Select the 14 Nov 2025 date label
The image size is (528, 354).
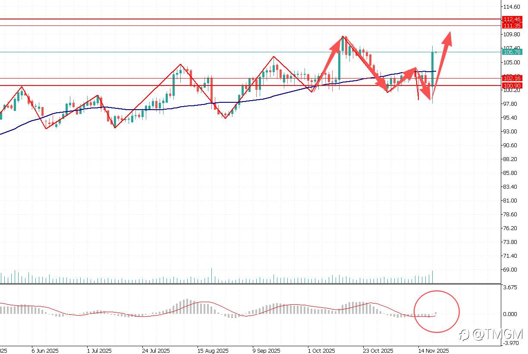point(434,351)
